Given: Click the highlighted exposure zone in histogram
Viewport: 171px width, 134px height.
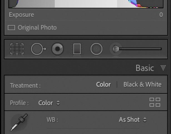Looking at the screenshot, I should tap(86, 4).
